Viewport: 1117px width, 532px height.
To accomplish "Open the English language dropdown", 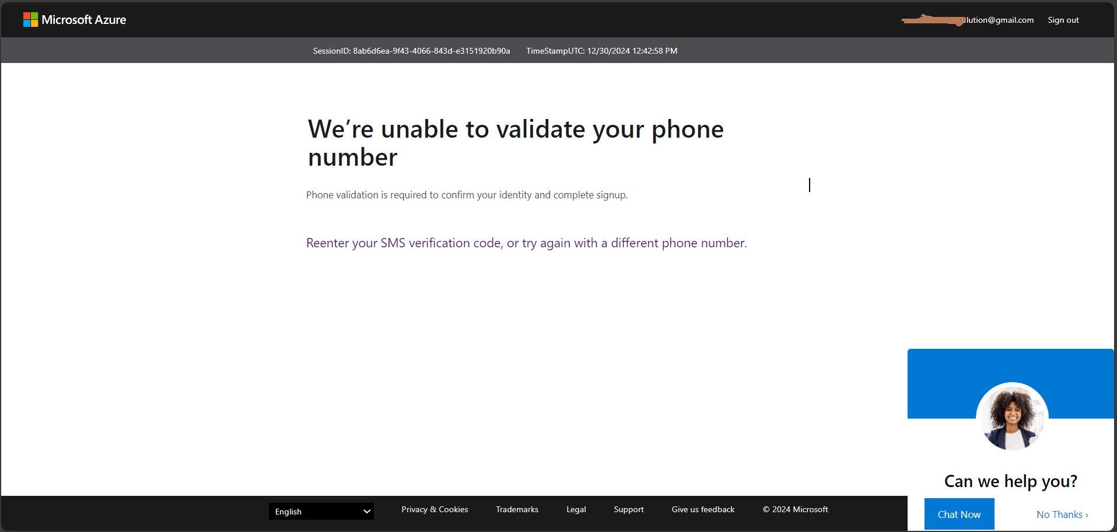I will (321, 511).
